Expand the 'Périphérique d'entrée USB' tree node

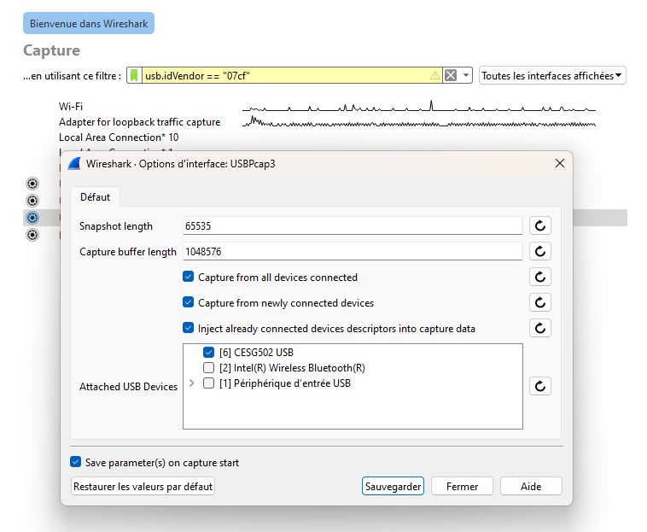pos(191,383)
